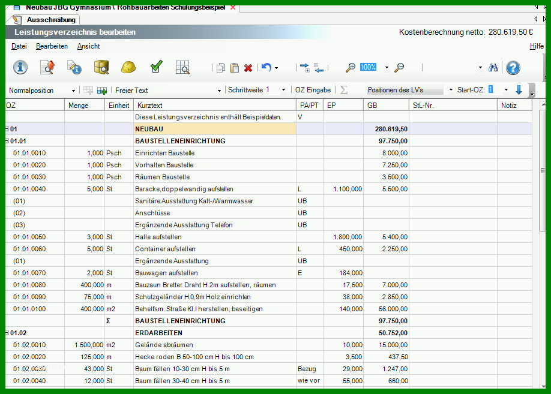Image resolution: width=551 pixels, height=394 pixels.
Task: Open the Normalposition type dropdown
Action: point(73,91)
